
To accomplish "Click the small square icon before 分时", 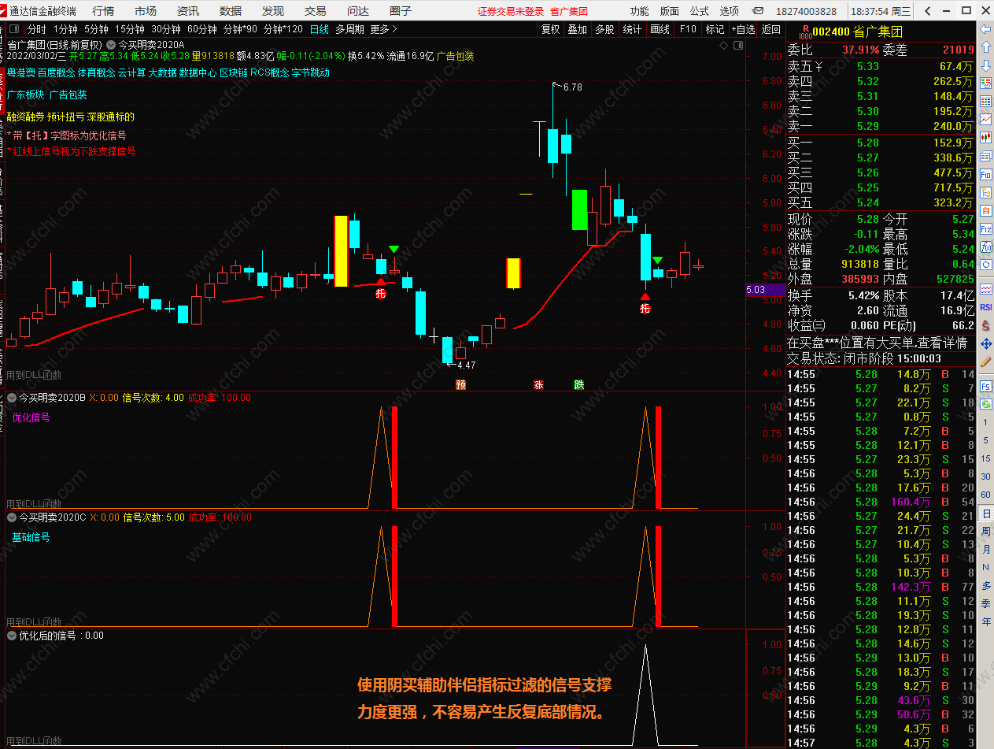I will (14, 29).
